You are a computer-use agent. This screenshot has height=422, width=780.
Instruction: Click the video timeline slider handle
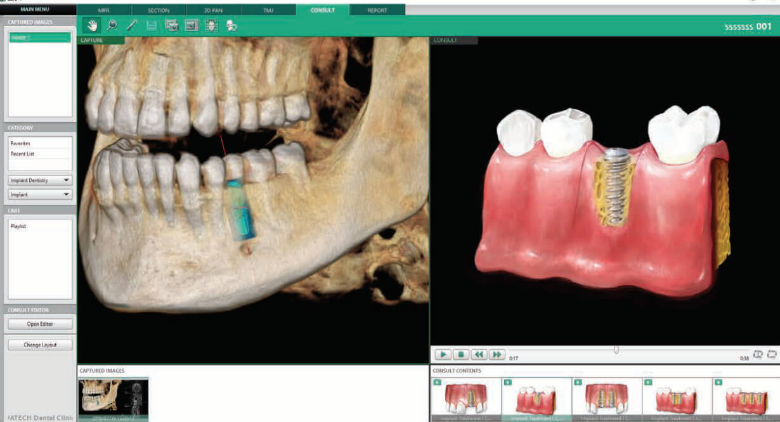[x=616, y=349]
